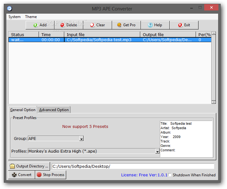
Task: Click the Title: Softpedia test tag line
Action: click(176, 123)
